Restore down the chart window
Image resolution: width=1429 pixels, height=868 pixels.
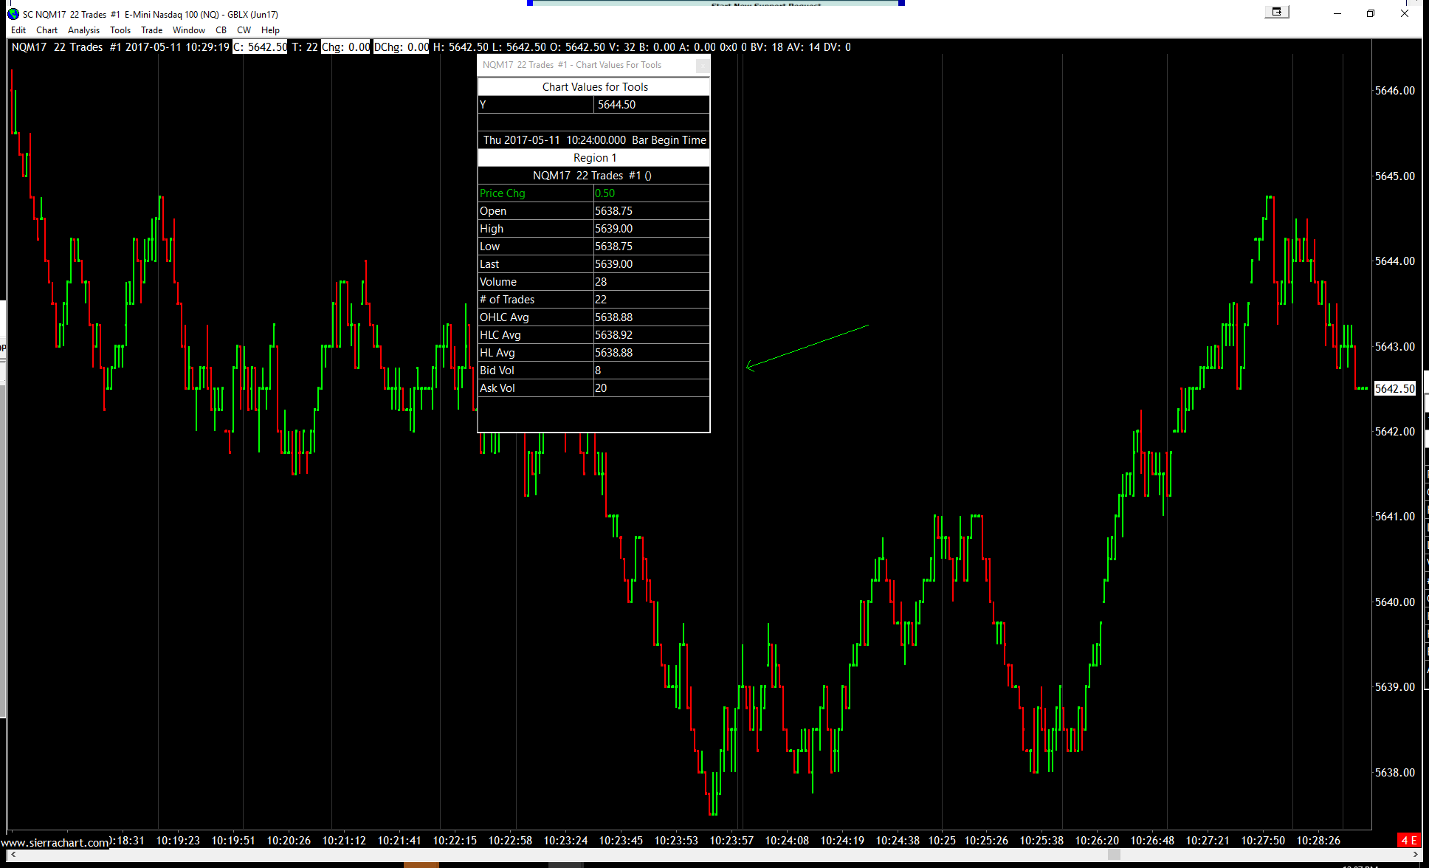click(1371, 13)
